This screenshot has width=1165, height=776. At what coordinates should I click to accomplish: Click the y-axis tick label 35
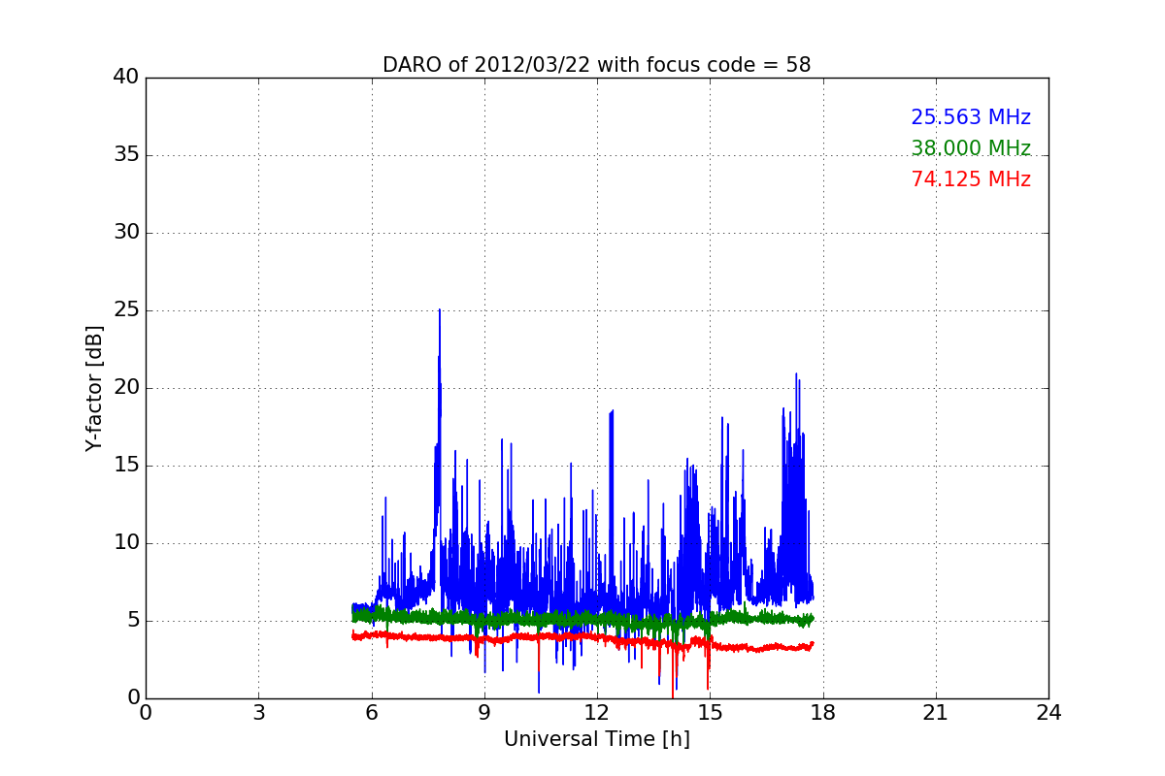click(126, 155)
